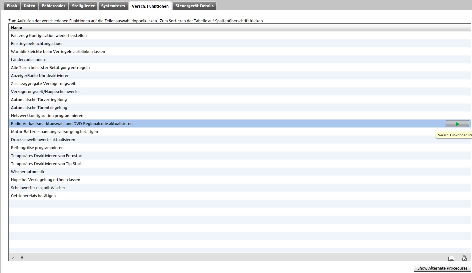472x273 pixels.
Task: Switch to the Flash tab
Action: pos(12,6)
